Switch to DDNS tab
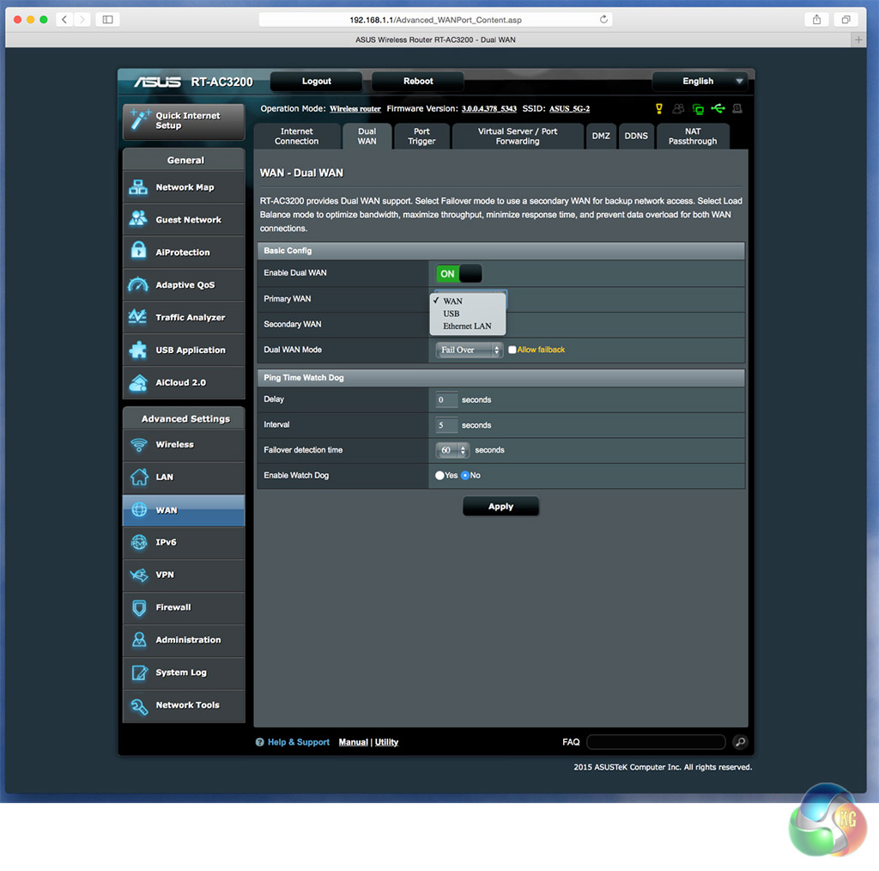 coord(636,137)
